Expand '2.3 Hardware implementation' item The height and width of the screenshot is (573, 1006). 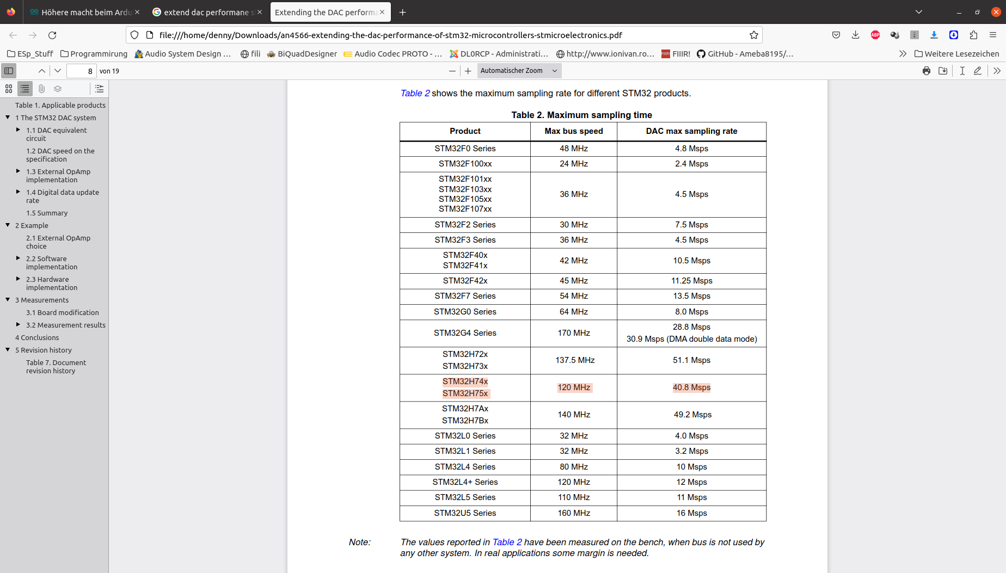pos(19,279)
